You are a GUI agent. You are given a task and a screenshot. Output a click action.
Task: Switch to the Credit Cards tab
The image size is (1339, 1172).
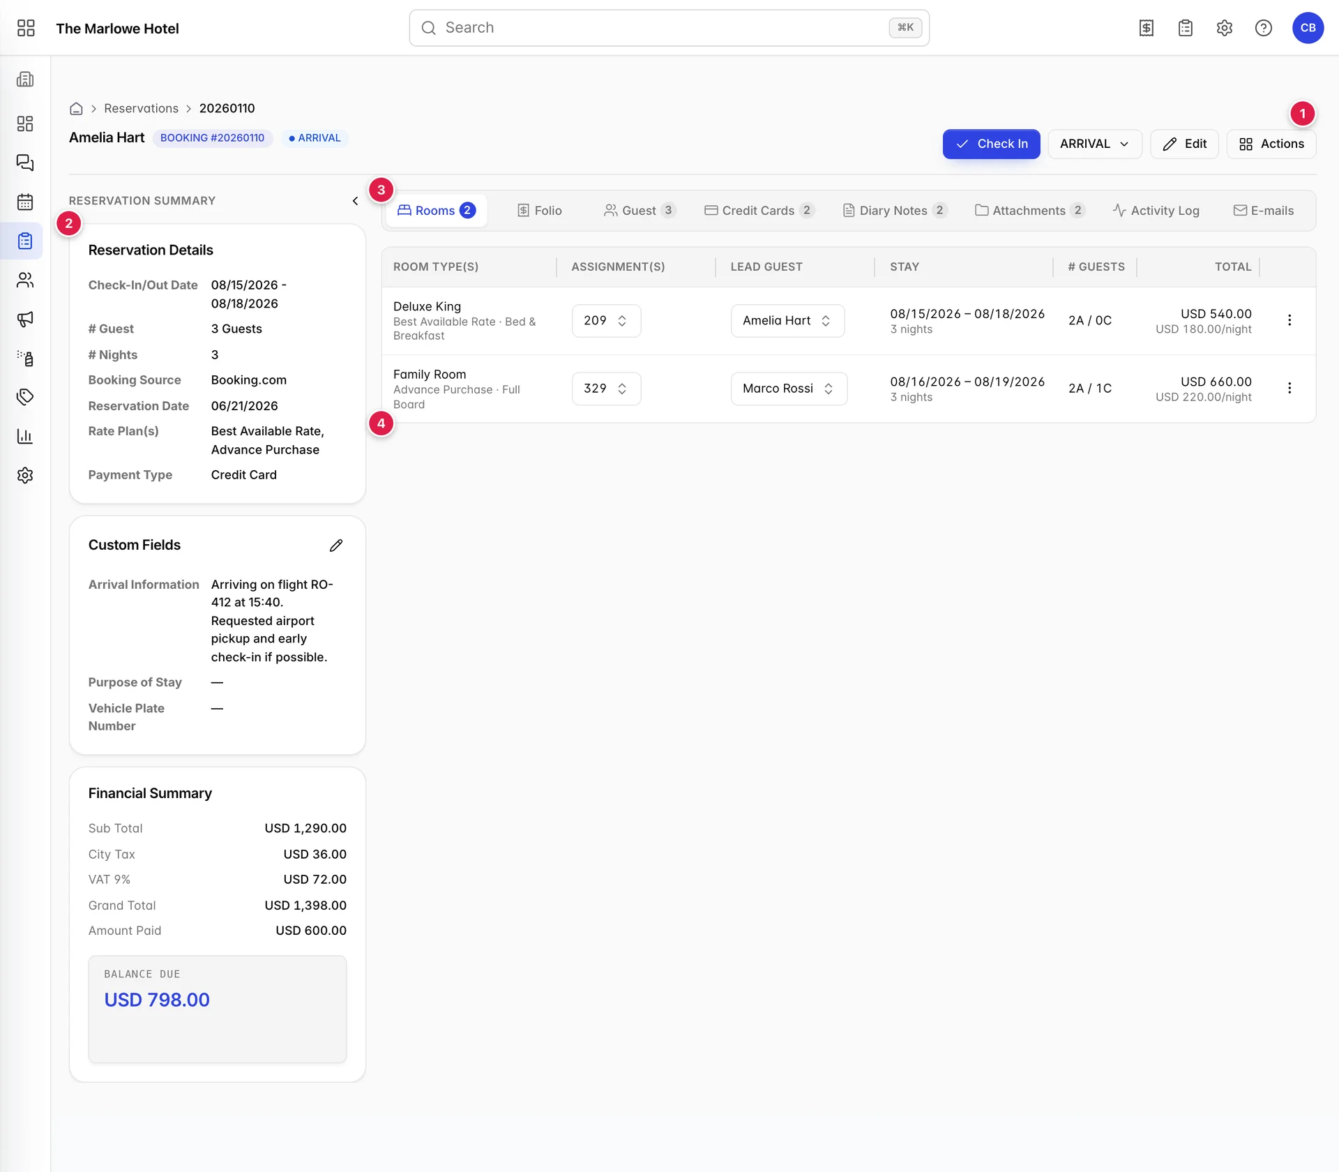coord(759,211)
